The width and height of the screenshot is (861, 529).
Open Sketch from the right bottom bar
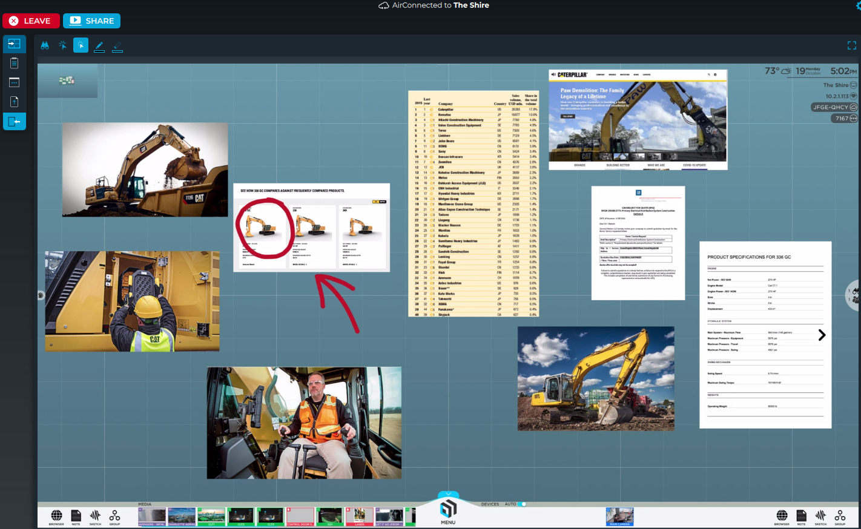tap(820, 517)
